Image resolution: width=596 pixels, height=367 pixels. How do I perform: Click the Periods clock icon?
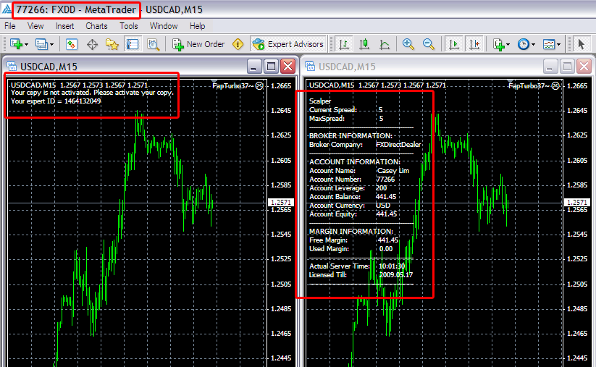524,44
